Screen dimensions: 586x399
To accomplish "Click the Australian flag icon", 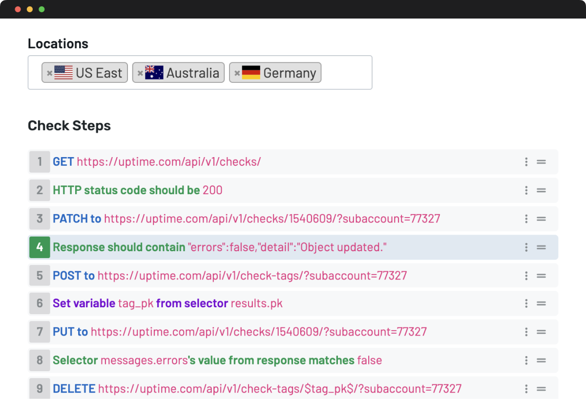I will [x=154, y=73].
